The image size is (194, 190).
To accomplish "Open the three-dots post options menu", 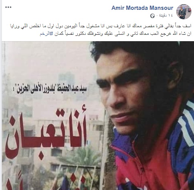I will point(8,7).
